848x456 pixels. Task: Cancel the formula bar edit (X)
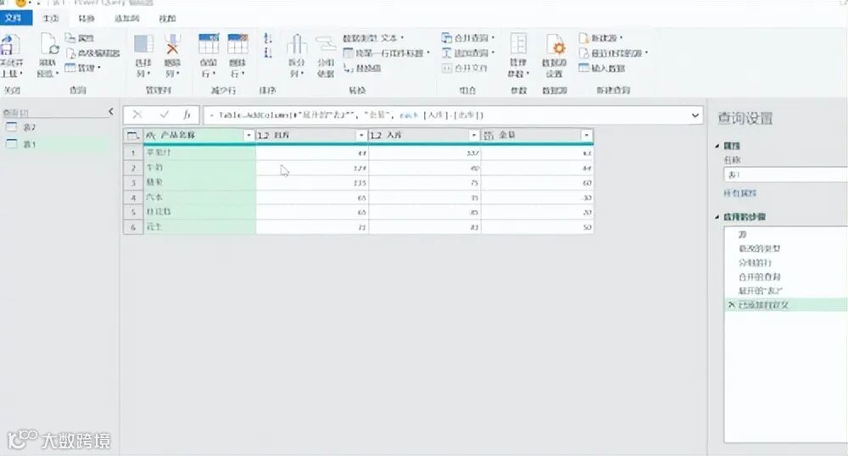pyautogui.click(x=137, y=114)
